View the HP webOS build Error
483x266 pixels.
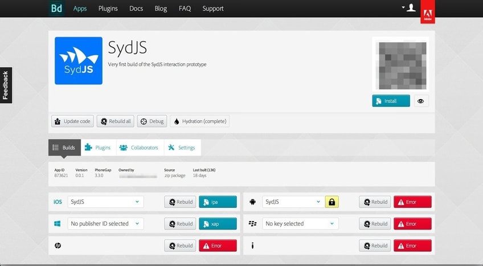pyautogui.click(x=218, y=245)
